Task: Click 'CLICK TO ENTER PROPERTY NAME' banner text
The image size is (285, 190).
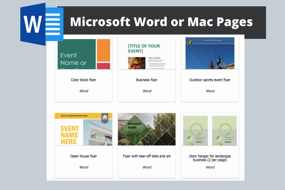Action: coord(74,116)
